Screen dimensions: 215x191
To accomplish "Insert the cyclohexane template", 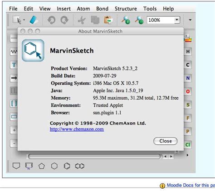I will [54, 166].
